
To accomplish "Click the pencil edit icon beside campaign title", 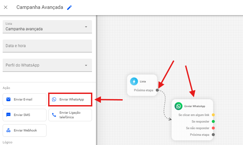I will tap(69, 8).
